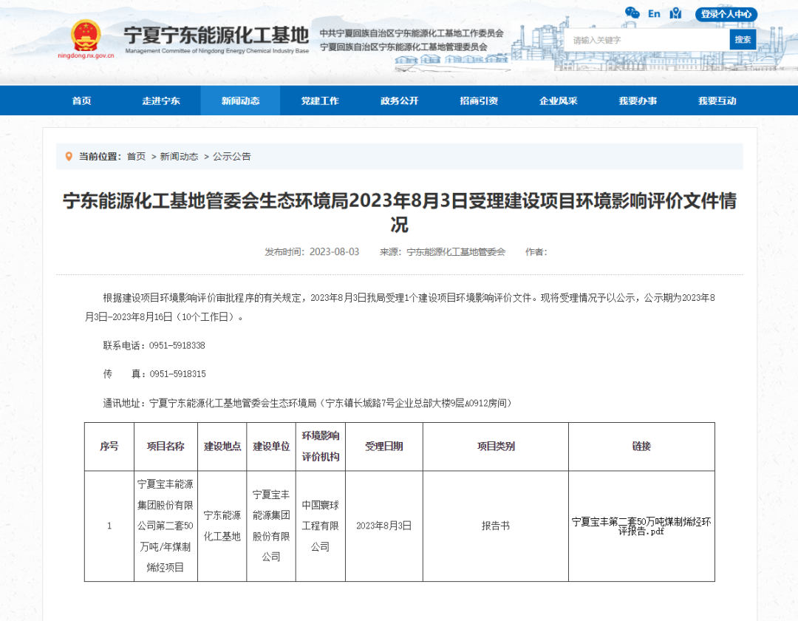Open the 党建工作 nav menu item
Viewport: 798px width, 621px height.
tap(320, 101)
